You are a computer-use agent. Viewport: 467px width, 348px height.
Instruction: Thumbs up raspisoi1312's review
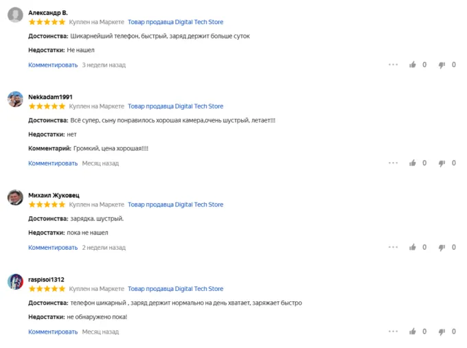coord(413,332)
